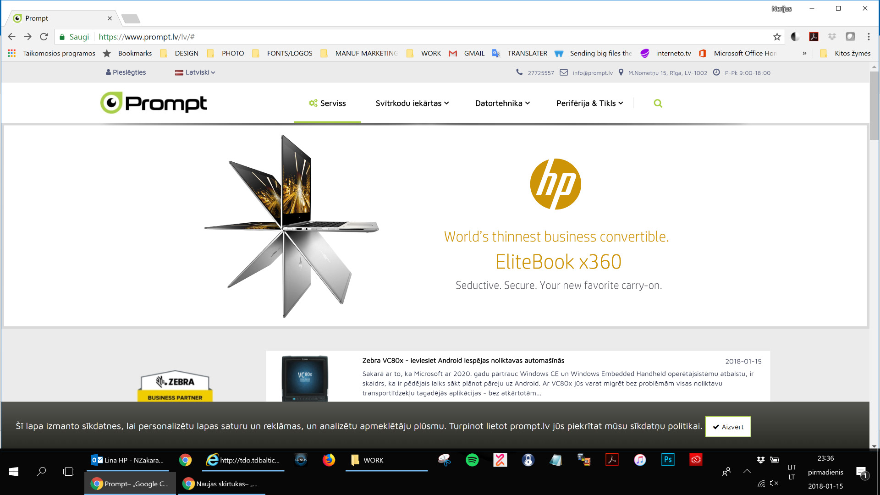Expand Perifērija & Tīkls menu
The height and width of the screenshot is (495, 880).
tap(589, 103)
